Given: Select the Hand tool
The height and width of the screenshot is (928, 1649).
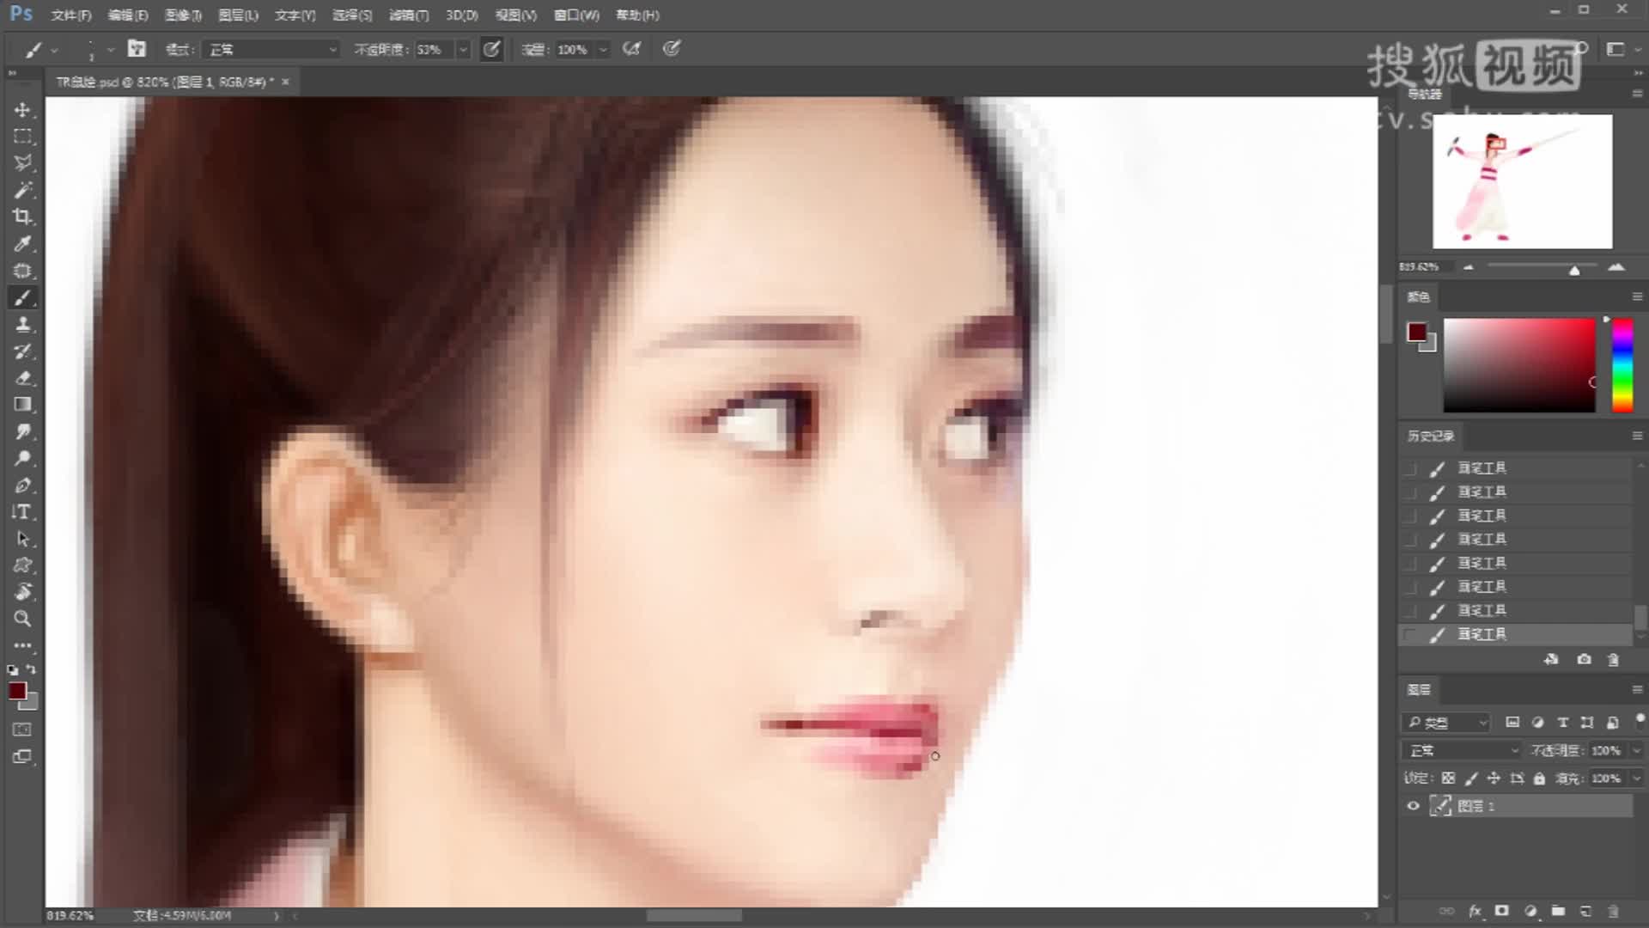Looking at the screenshot, I should click(23, 592).
